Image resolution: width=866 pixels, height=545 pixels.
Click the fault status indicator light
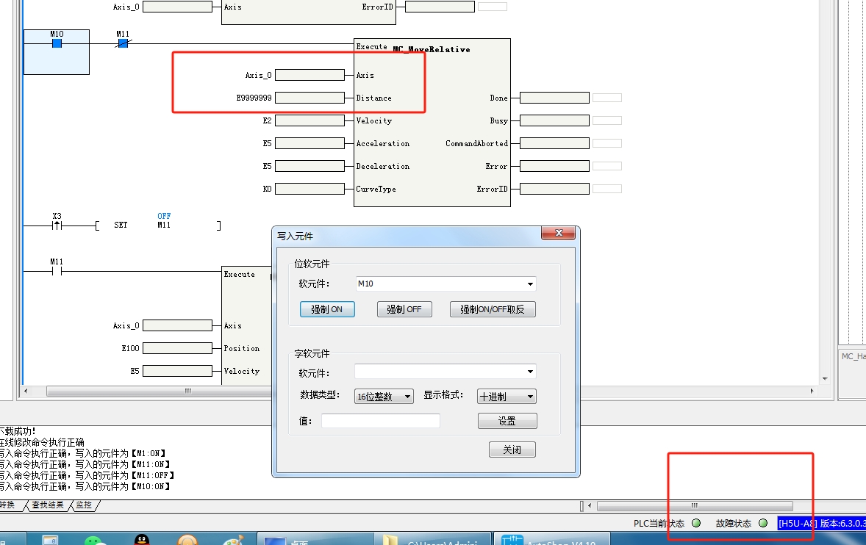click(762, 523)
